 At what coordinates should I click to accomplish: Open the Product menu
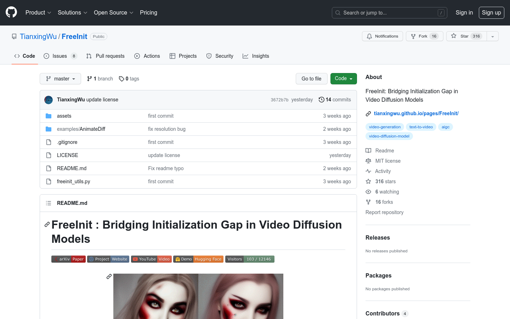38,12
